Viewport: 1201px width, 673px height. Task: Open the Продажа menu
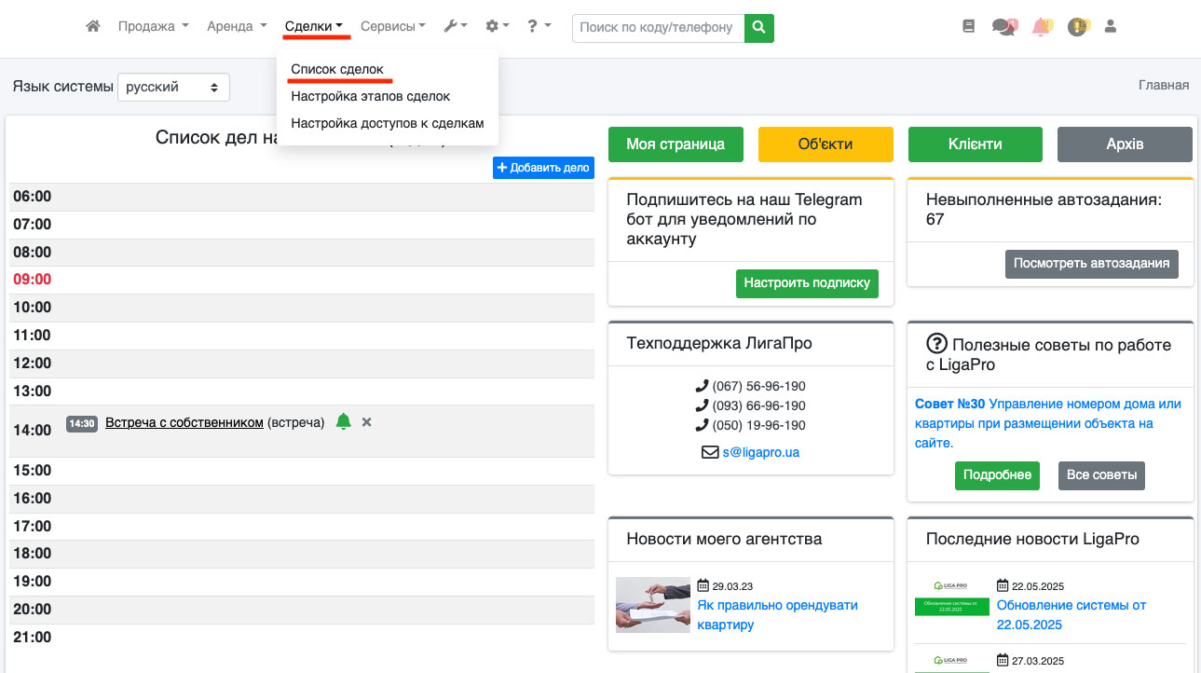coord(153,27)
